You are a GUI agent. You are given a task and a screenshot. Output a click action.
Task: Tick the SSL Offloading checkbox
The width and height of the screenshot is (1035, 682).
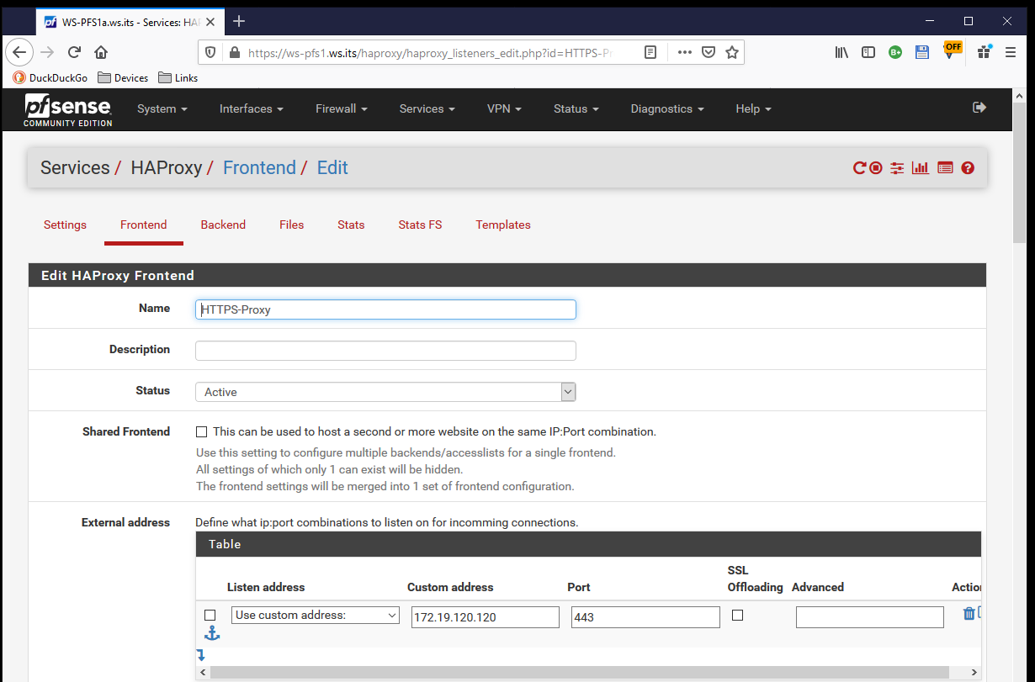tap(738, 616)
